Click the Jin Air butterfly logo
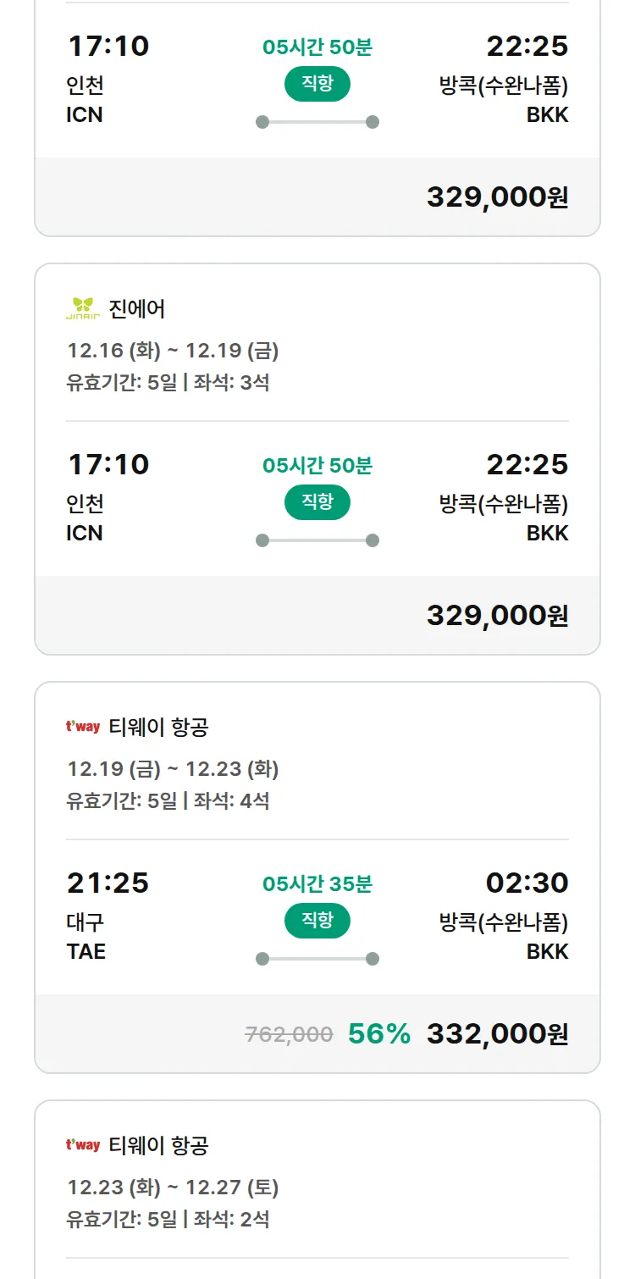Image resolution: width=635 pixels, height=1279 pixels. (83, 308)
